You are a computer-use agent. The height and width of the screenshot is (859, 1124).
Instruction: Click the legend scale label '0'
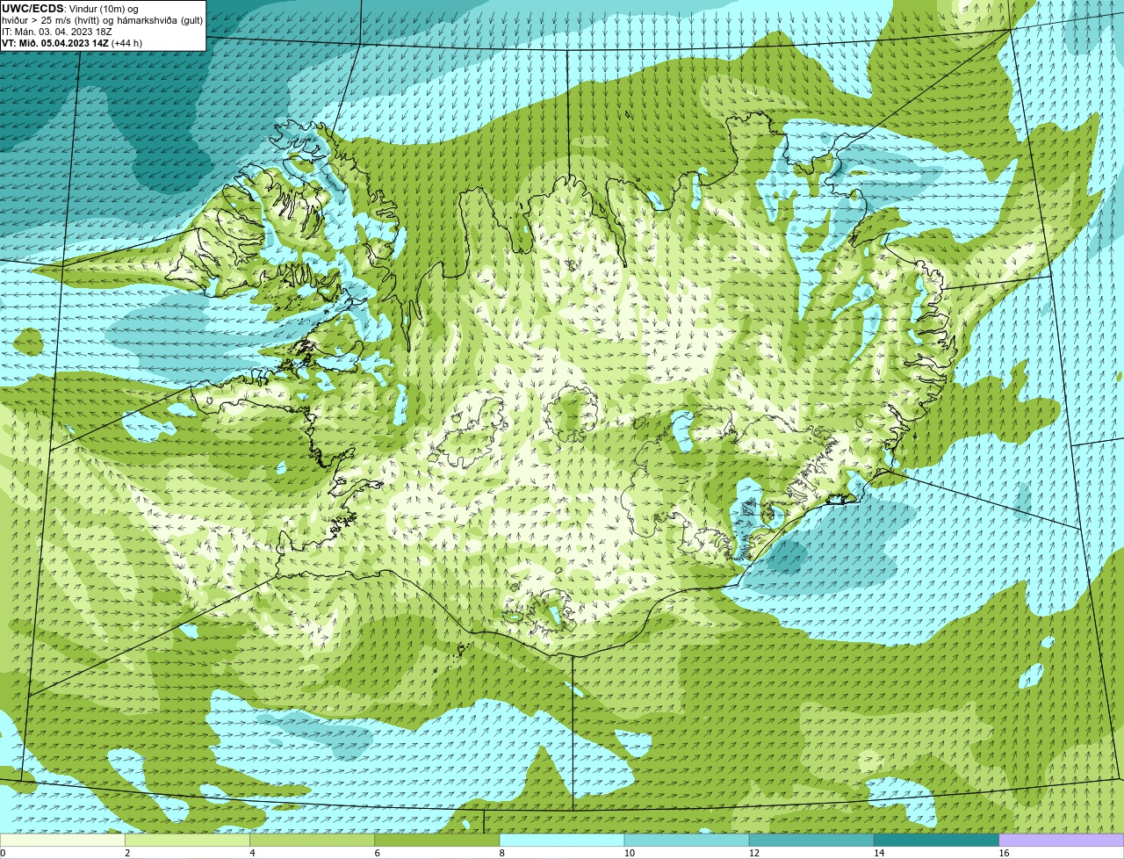[4, 853]
